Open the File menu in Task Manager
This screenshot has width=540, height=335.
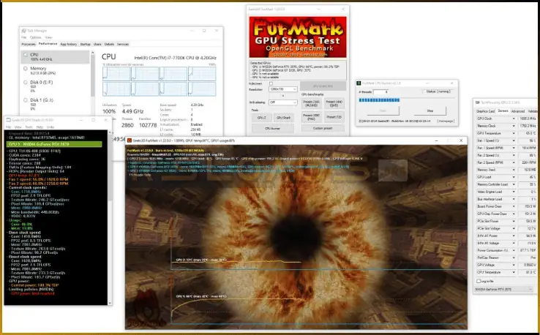(23, 37)
